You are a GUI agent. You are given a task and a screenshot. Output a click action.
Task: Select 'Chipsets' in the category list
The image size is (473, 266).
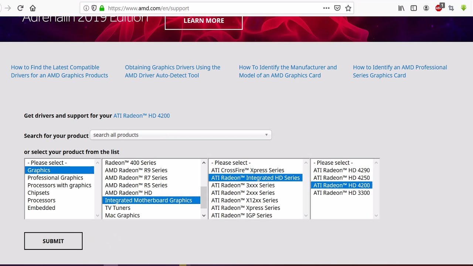point(59,193)
